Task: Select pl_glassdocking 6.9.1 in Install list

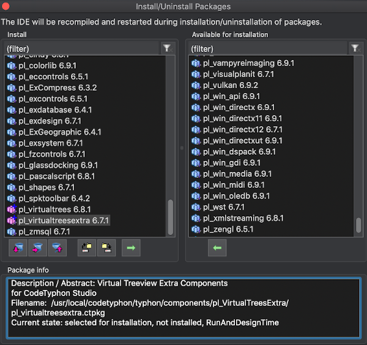Action: click(58, 166)
